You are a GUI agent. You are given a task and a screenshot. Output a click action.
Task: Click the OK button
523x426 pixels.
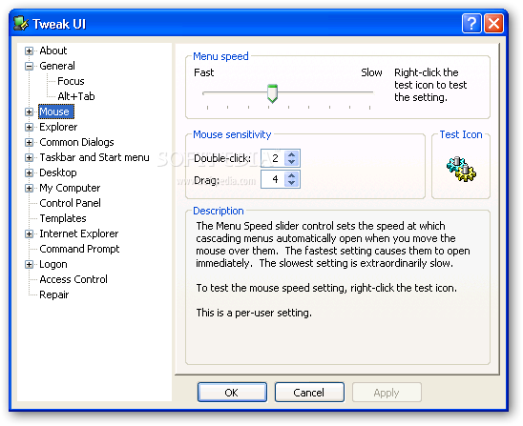232,393
